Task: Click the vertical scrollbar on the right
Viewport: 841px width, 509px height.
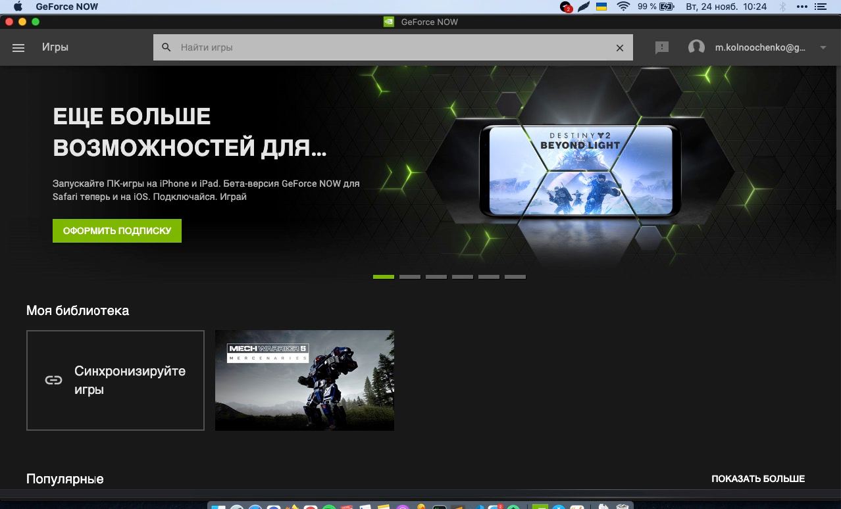Action: 838,138
